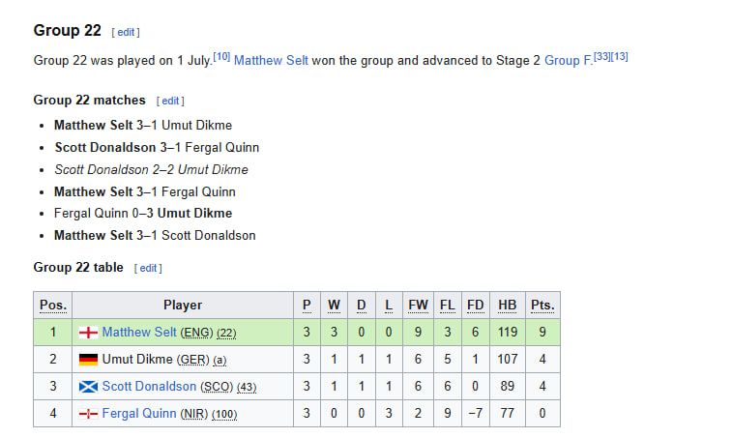The width and height of the screenshot is (732, 438).
Task: Click the Germany flag icon beside Umut Dikme
Action: tap(88, 360)
